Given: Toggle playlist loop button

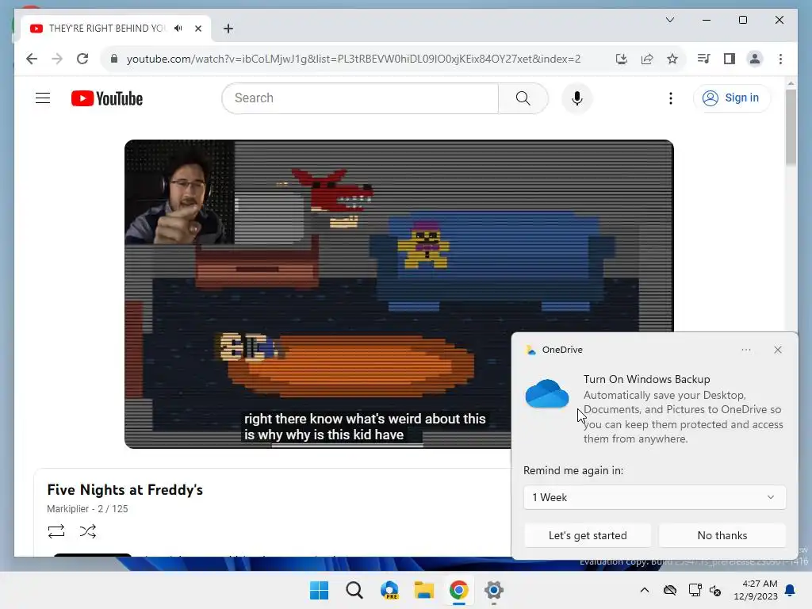Looking at the screenshot, I should [x=56, y=530].
